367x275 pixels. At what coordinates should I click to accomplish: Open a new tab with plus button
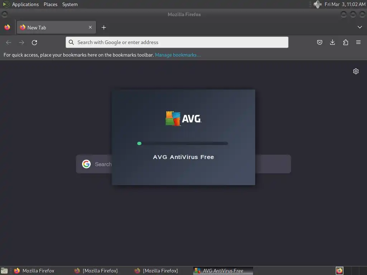104,28
